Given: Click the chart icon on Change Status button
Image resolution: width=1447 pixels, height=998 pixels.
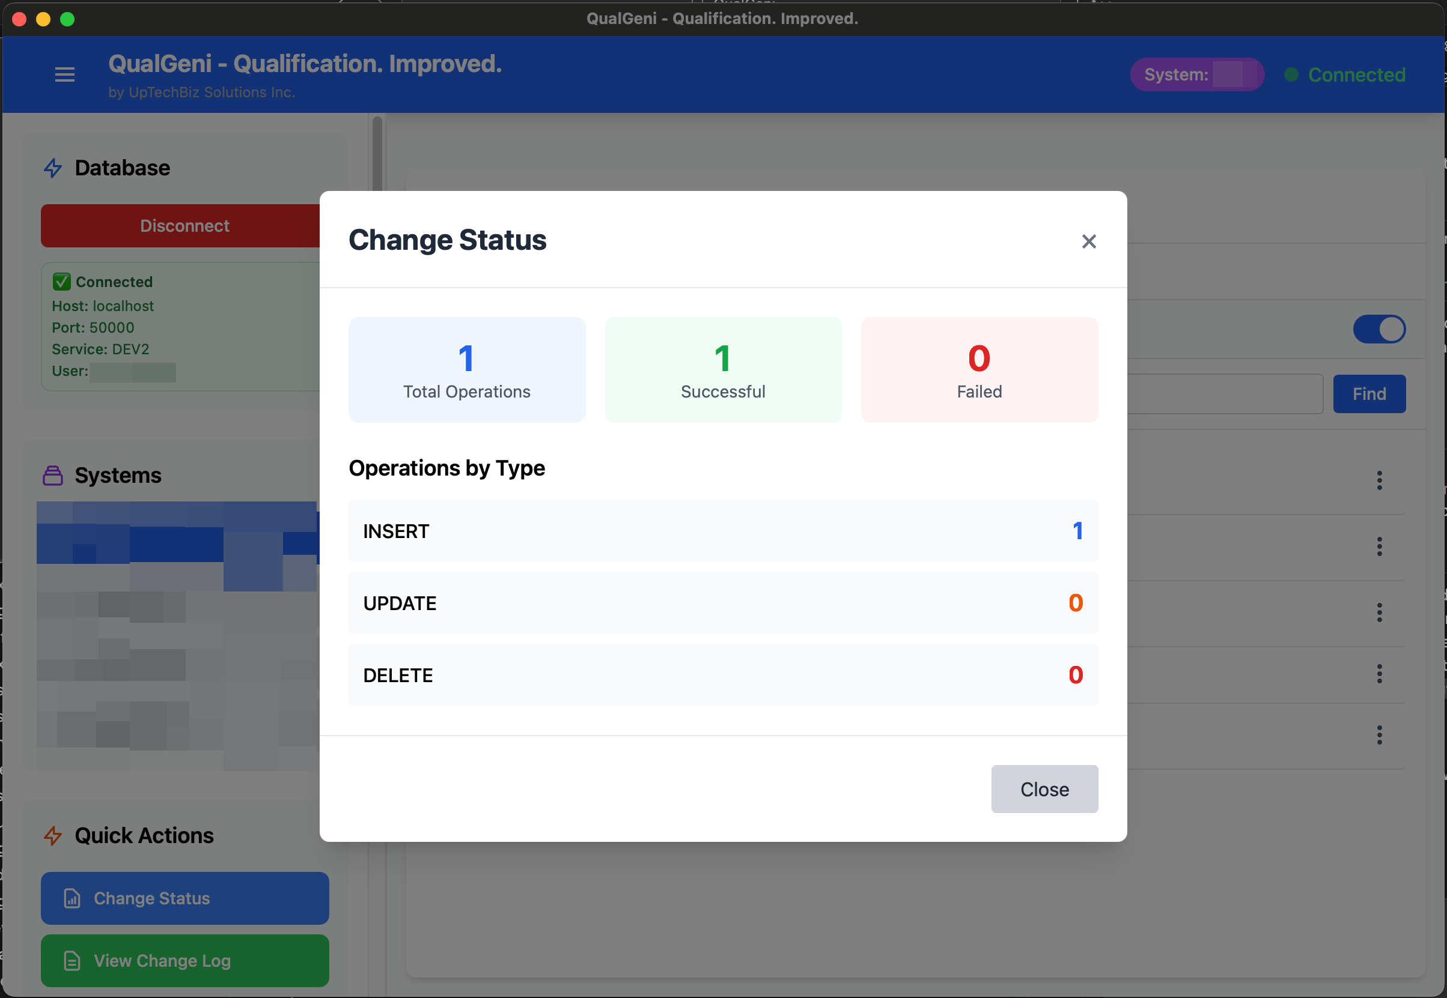Looking at the screenshot, I should [72, 898].
